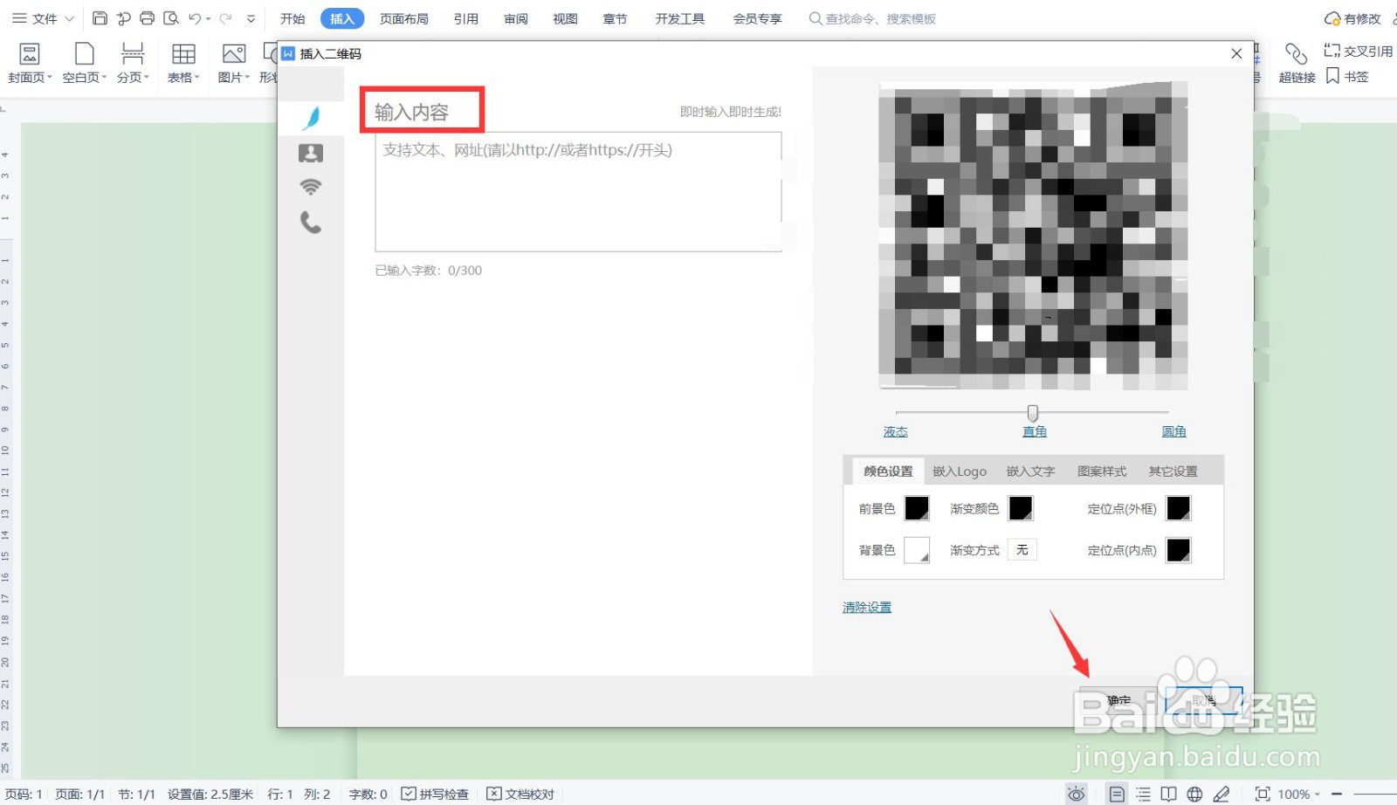
Task: Switch to page layout view in status bar
Action: tap(1117, 794)
